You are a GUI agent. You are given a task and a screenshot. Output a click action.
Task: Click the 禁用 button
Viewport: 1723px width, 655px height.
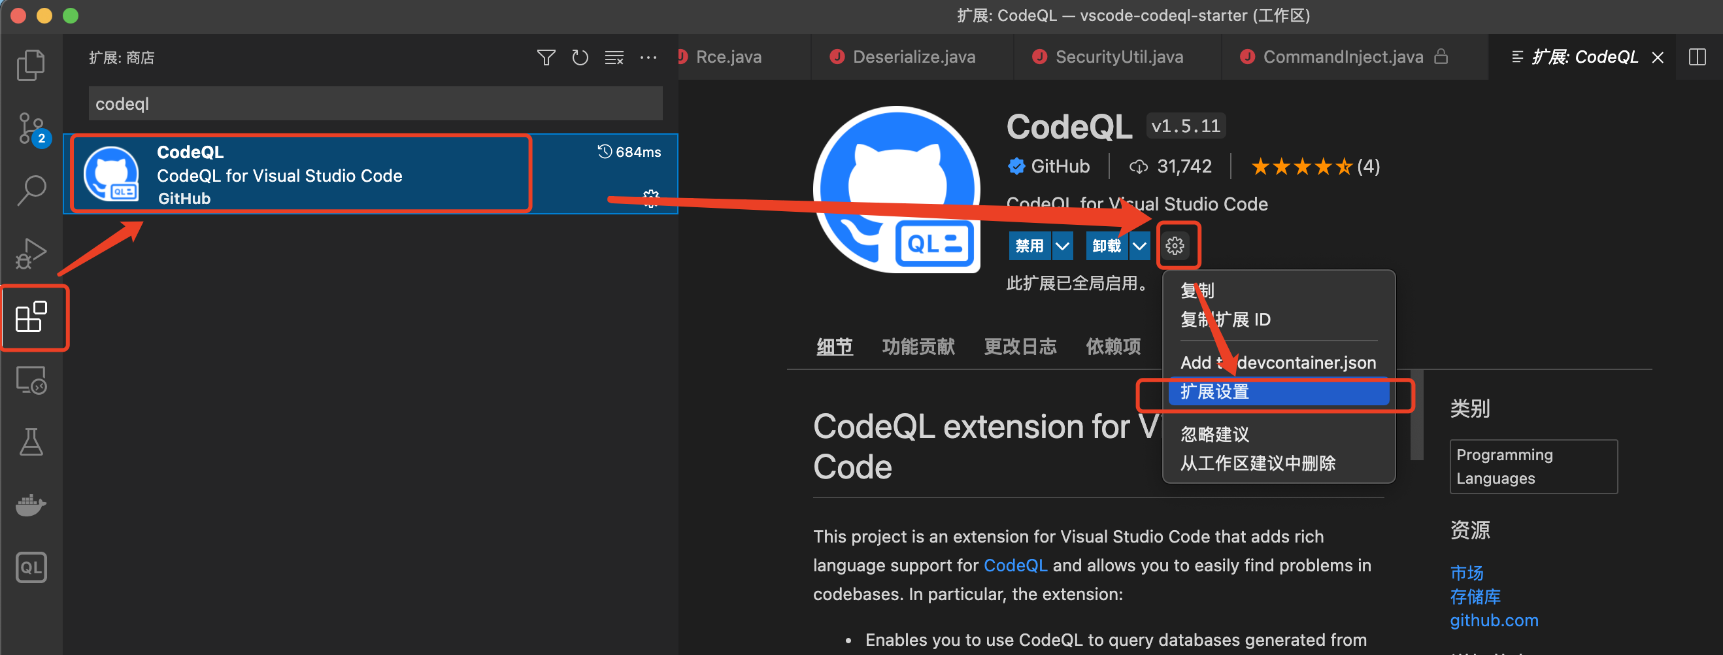point(1029,246)
